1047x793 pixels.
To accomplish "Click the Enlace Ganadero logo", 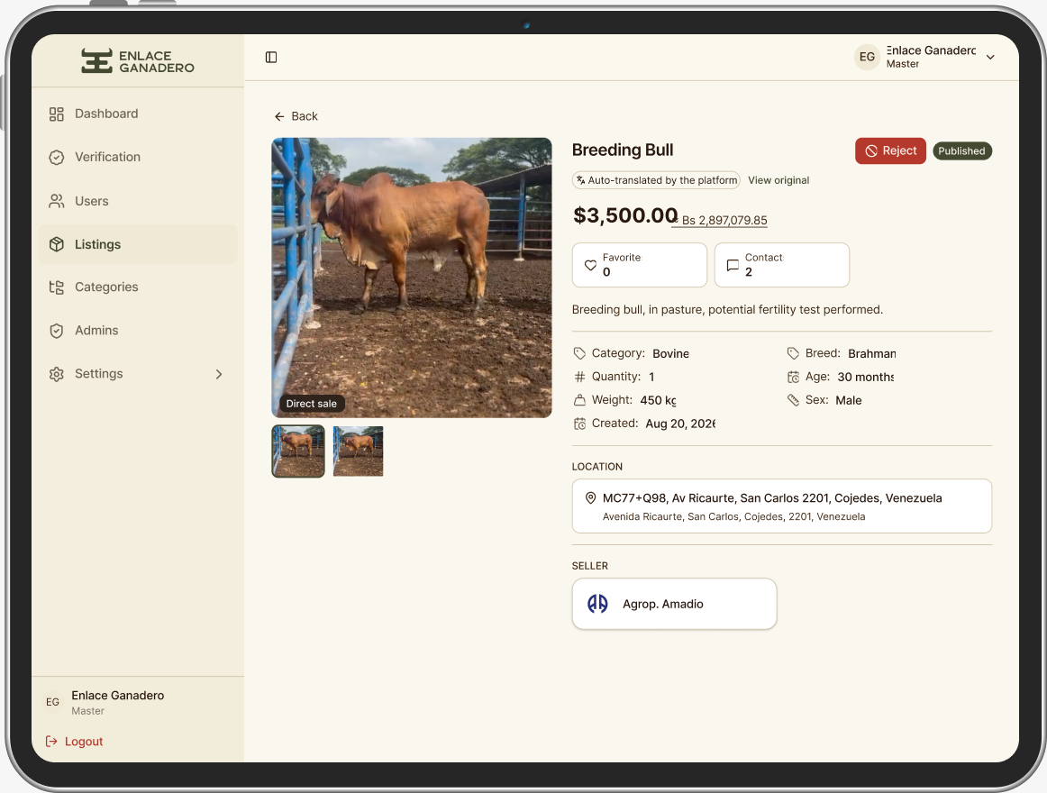I will [138, 60].
